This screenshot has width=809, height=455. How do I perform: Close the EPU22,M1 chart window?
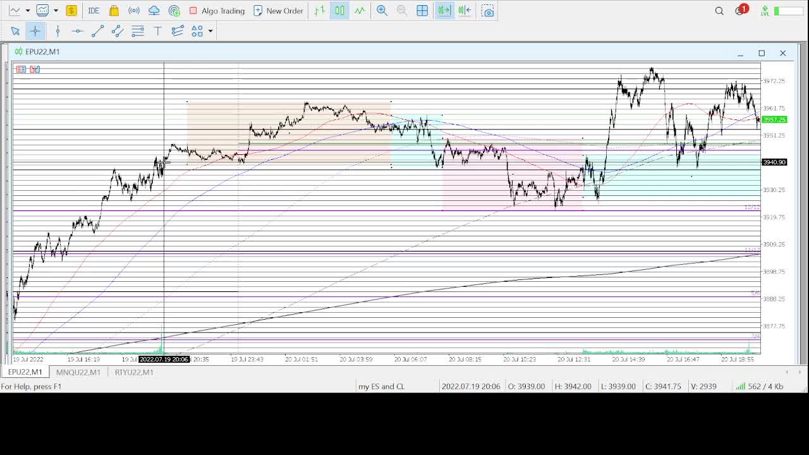(x=782, y=53)
